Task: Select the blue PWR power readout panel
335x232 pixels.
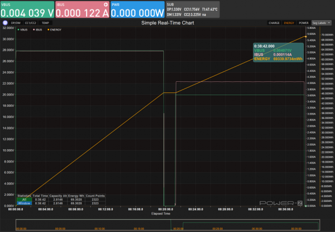Action: point(137,9)
